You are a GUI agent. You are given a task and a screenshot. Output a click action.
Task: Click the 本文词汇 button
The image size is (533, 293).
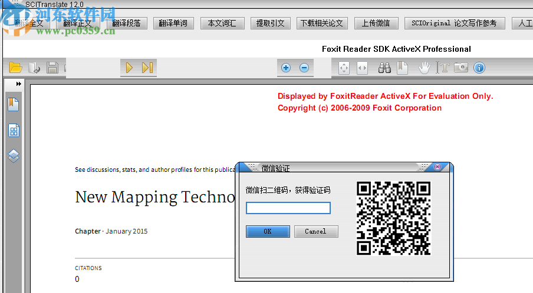pos(222,23)
